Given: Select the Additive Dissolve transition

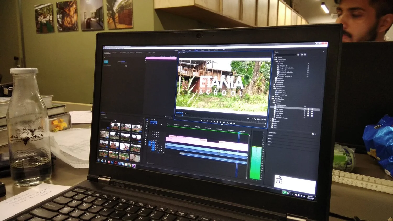Looking at the screenshot, I should coord(280,105).
